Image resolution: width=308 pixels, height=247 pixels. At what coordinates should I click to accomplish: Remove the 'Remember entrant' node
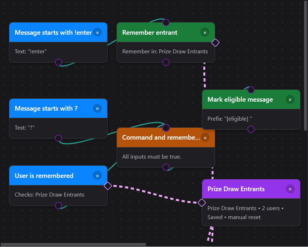coord(205,33)
